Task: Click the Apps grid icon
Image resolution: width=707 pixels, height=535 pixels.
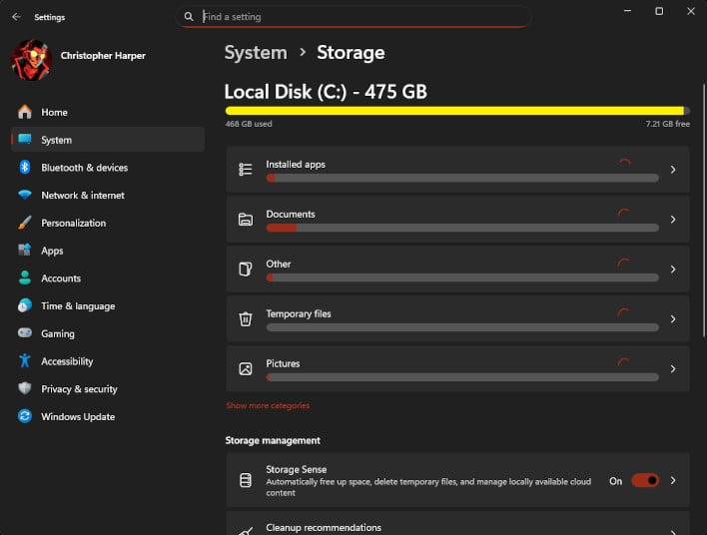Action: coord(25,251)
